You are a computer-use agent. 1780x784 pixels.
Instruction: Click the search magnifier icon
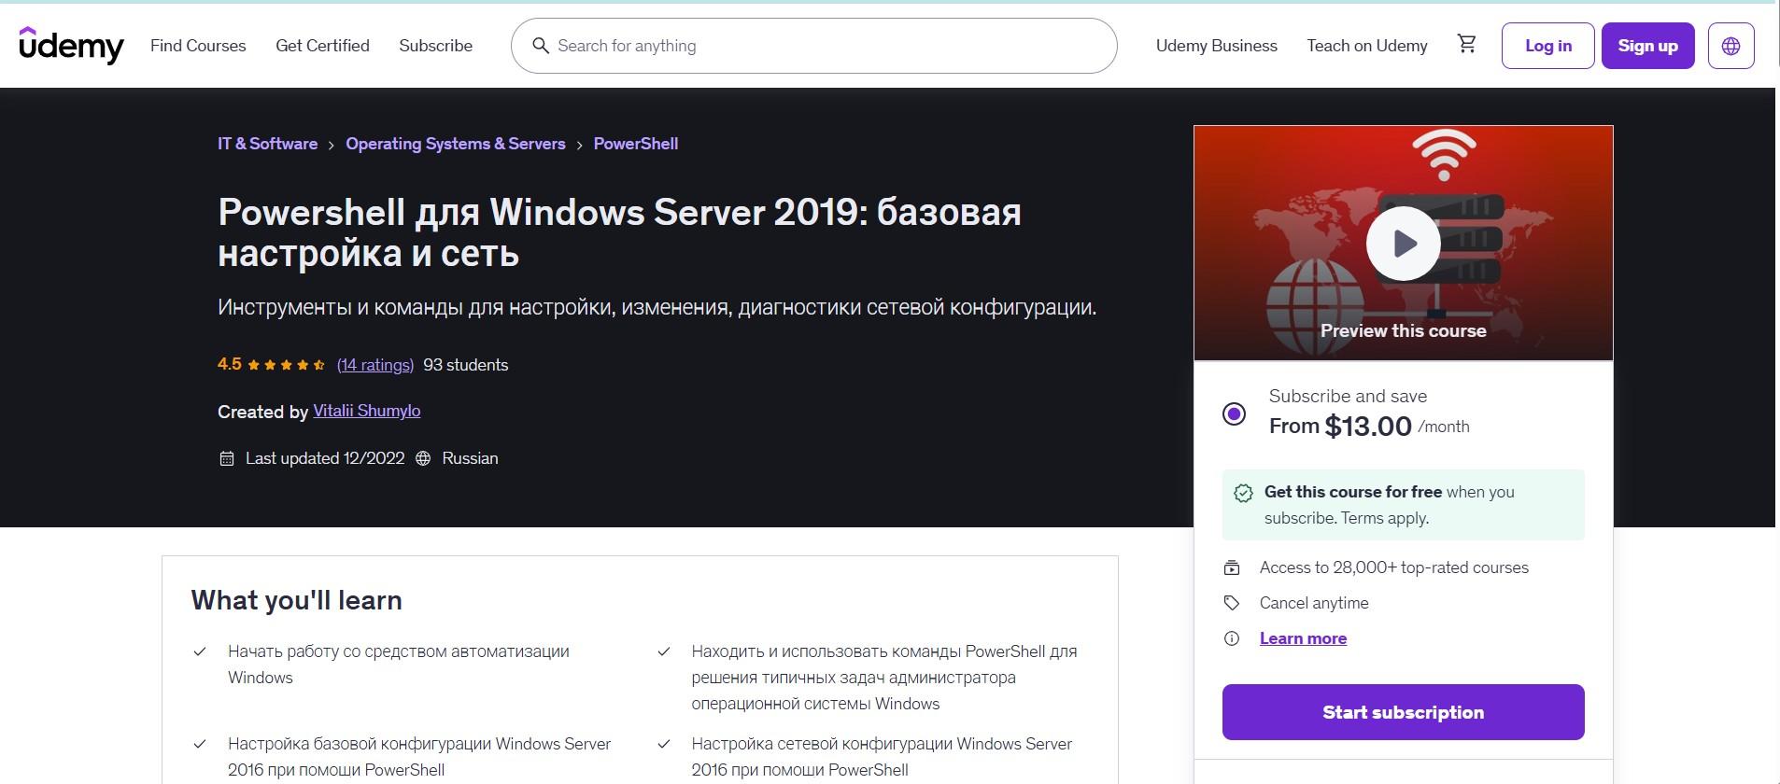[x=540, y=46]
